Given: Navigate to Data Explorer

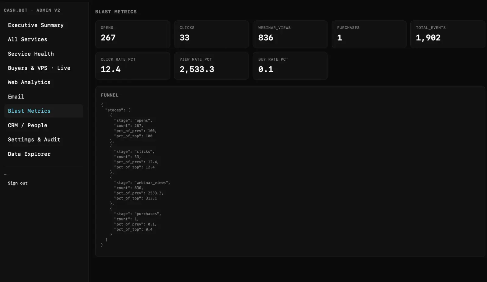Looking at the screenshot, I should coord(29,154).
